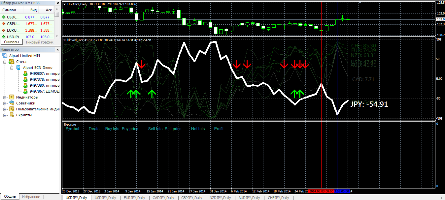Click the Market Watch scrollbar down arrow
Viewport: 445px width, 200px height.
[x=57, y=36]
